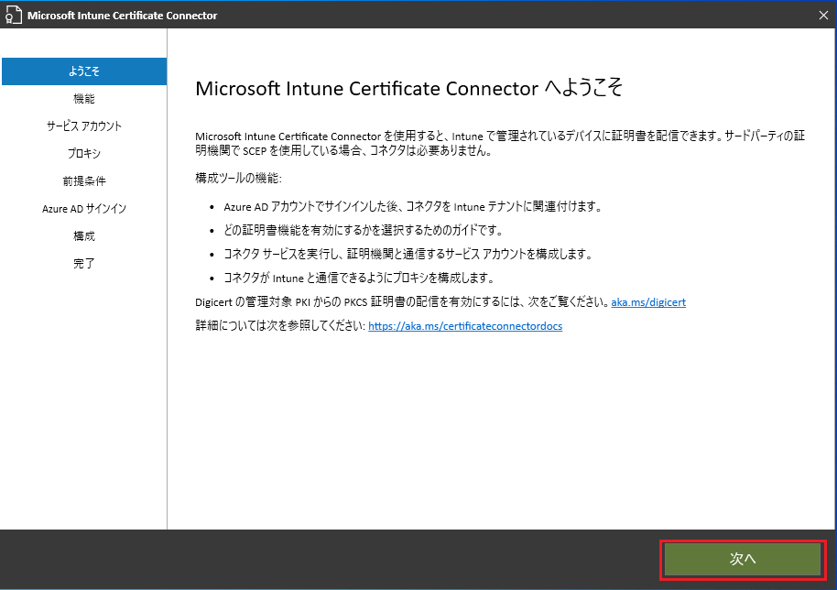This screenshot has height=590, width=837.
Task: Click the intro paragraph mentioning SCEP
Action: point(500,144)
